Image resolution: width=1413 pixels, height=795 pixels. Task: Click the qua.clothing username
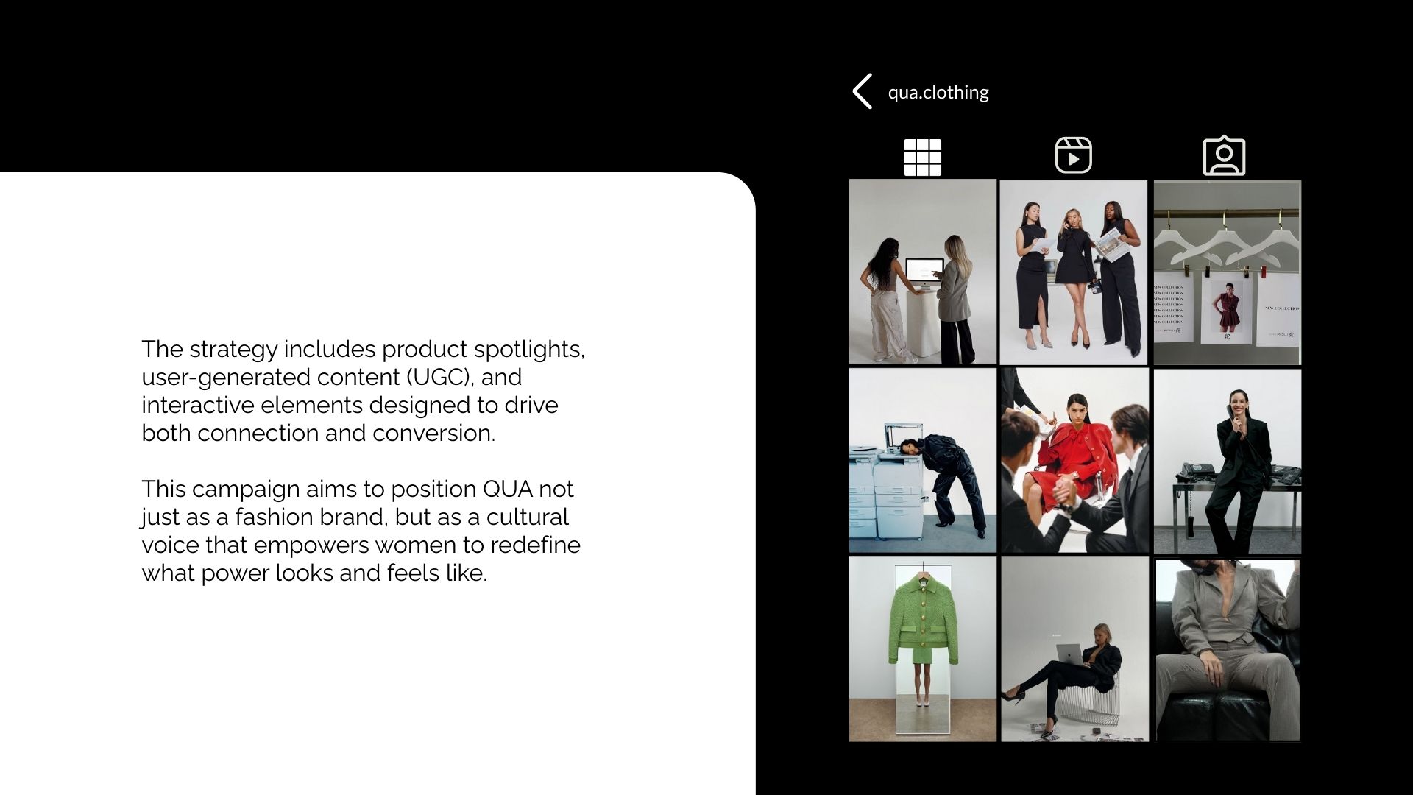tap(938, 92)
